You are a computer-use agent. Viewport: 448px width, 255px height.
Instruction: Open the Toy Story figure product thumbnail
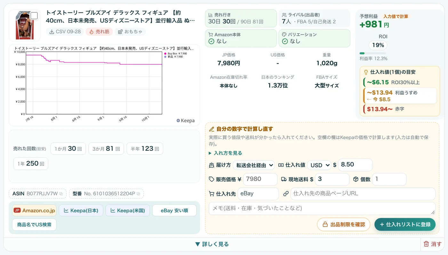click(25, 25)
